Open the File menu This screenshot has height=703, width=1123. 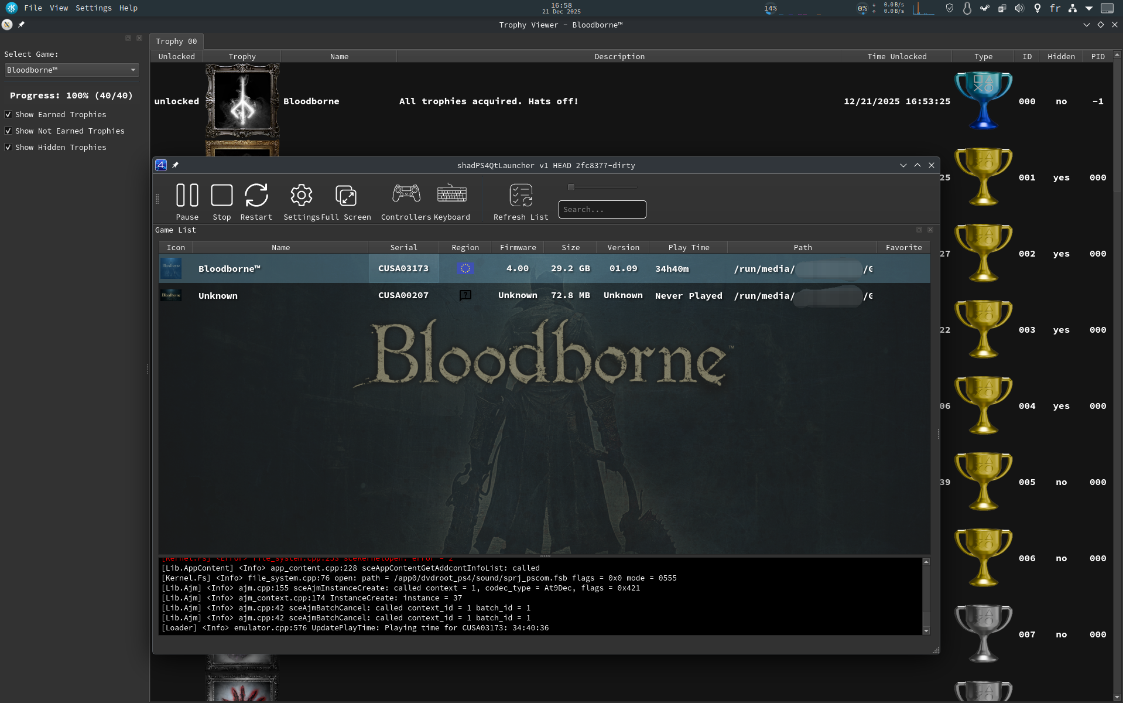click(33, 8)
